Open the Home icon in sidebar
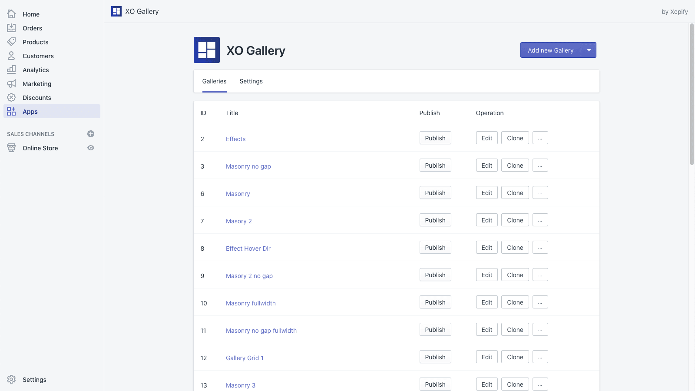The height and width of the screenshot is (391, 695). pos(11,14)
